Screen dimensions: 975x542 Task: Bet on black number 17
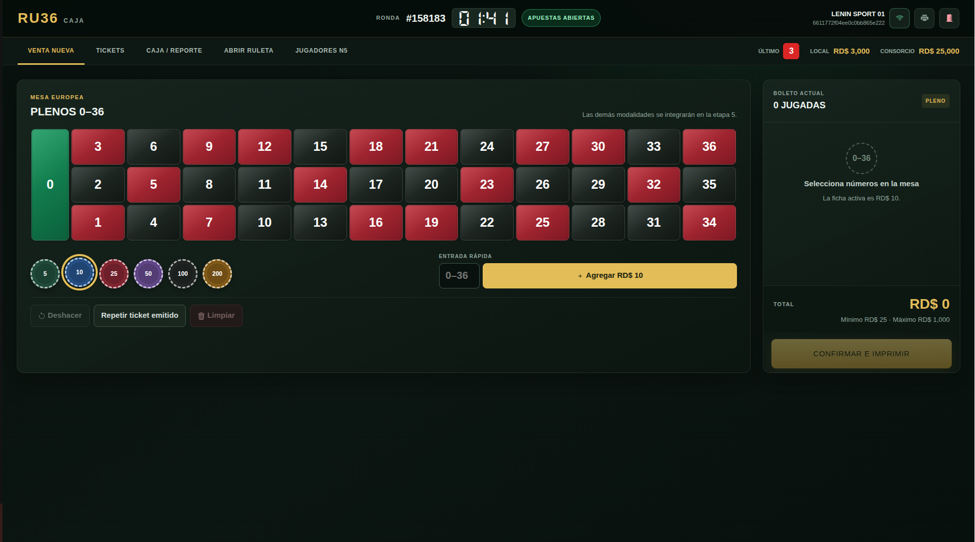[x=376, y=185]
